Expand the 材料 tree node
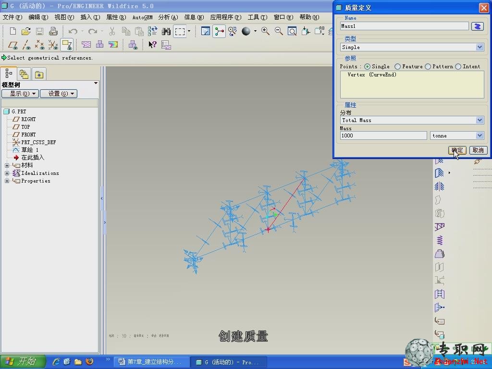Image resolution: width=492 pixels, height=369 pixels. pyautogui.click(x=7, y=165)
